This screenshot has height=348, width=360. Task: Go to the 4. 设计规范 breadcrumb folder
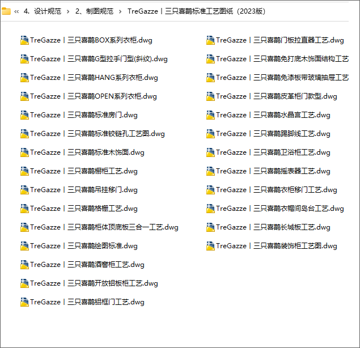click(43, 11)
